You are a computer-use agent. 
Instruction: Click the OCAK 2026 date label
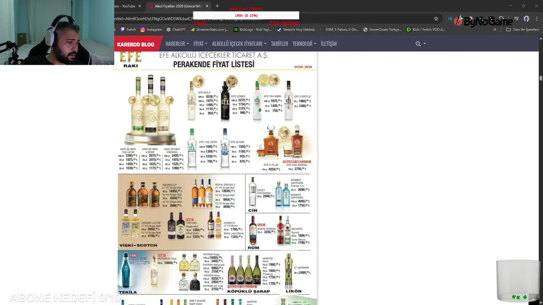(x=303, y=67)
